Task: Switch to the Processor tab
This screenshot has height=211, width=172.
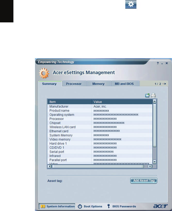Action: click(x=74, y=84)
